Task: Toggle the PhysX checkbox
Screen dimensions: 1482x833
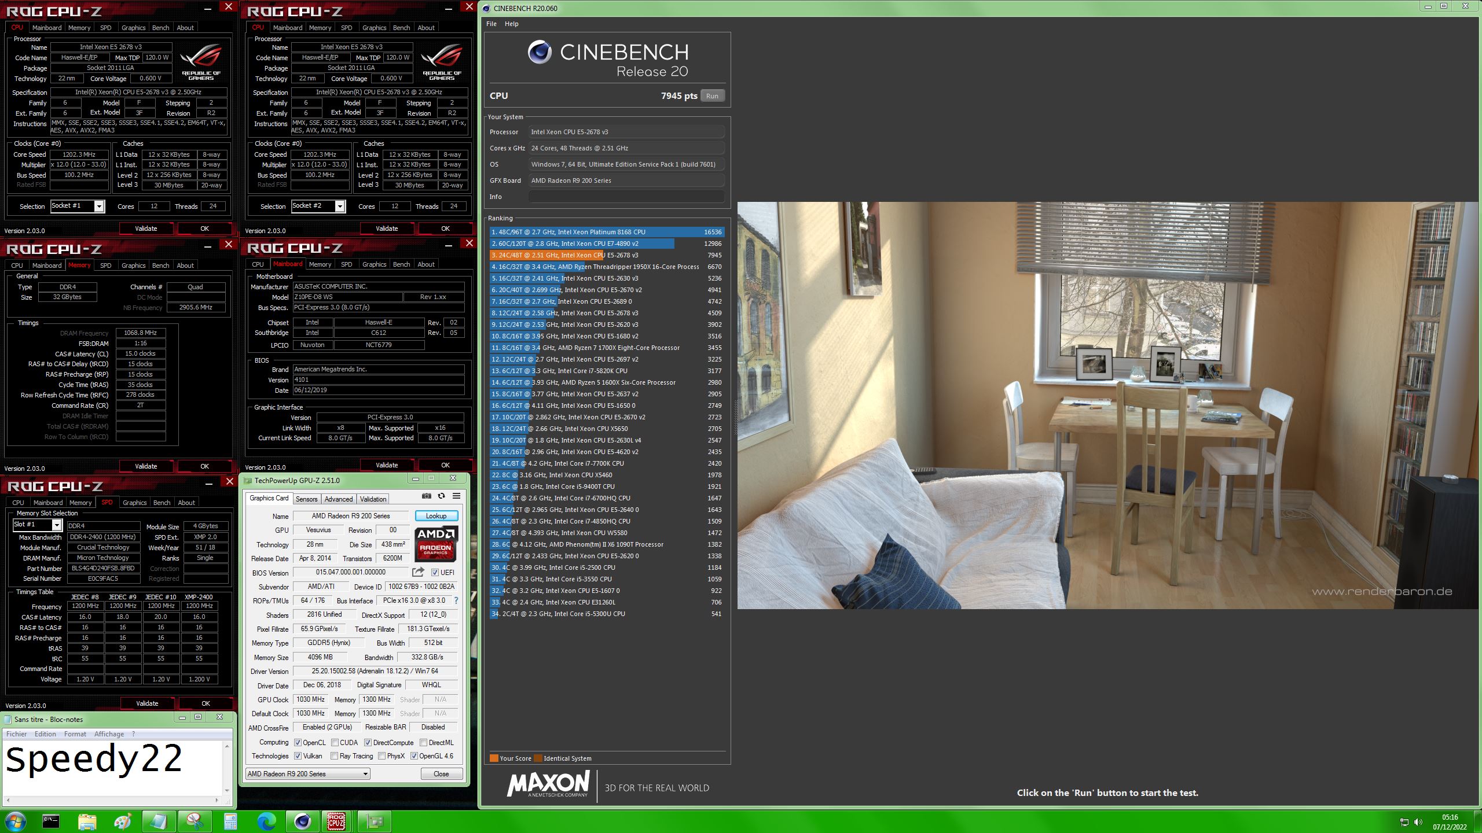Action: click(x=381, y=755)
